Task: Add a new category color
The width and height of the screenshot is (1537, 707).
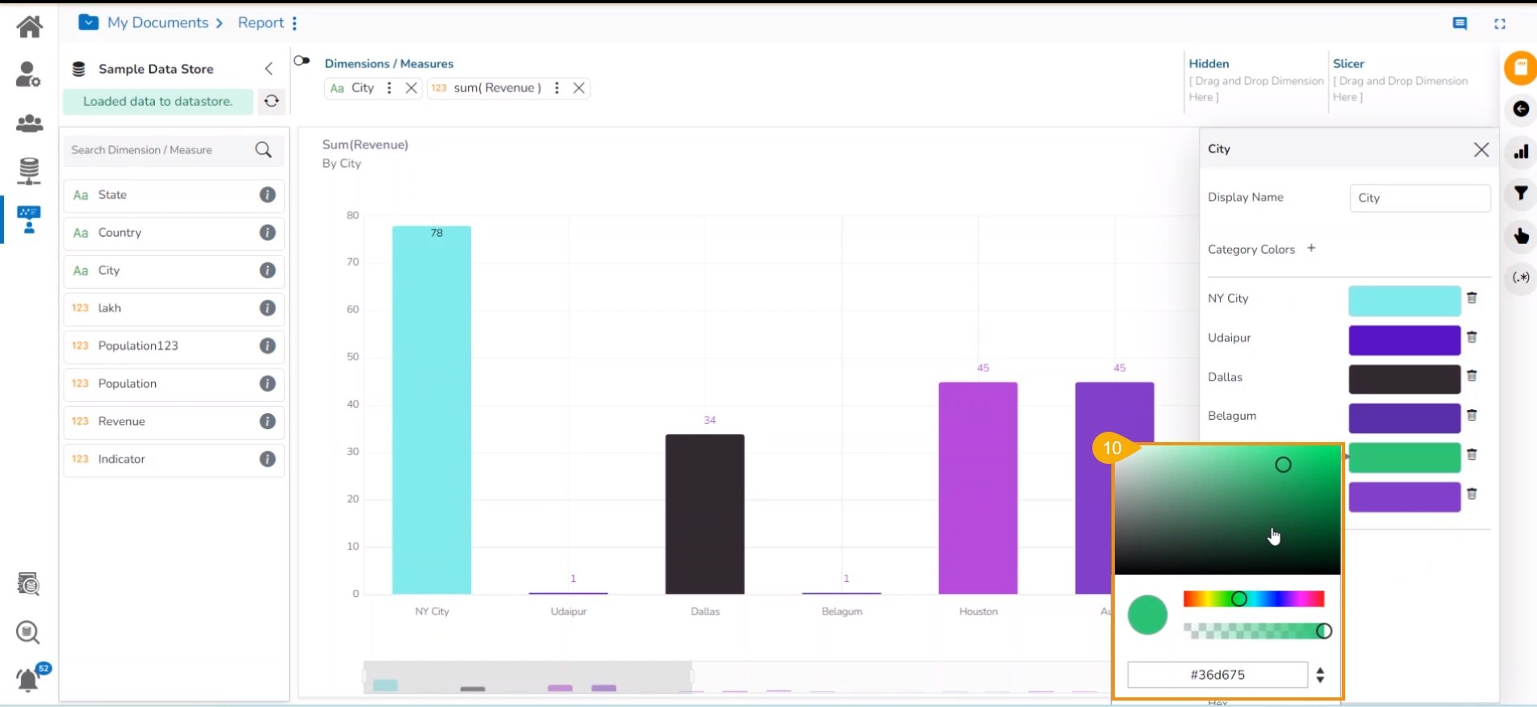Action: pos(1311,248)
